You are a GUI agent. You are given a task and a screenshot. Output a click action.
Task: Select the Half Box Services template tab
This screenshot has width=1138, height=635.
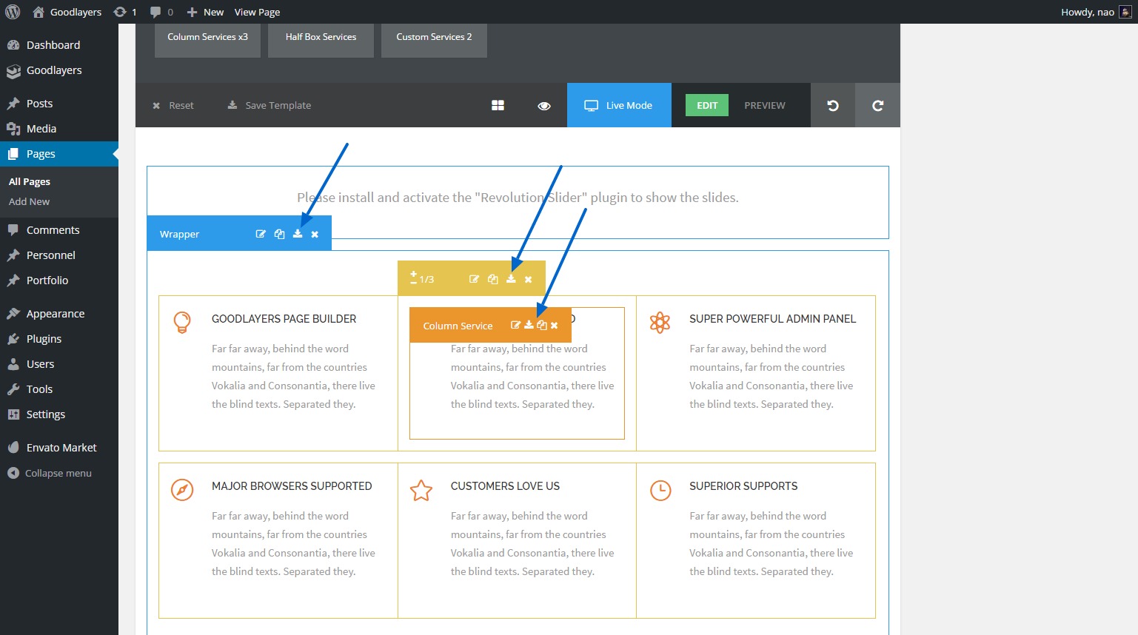point(321,37)
